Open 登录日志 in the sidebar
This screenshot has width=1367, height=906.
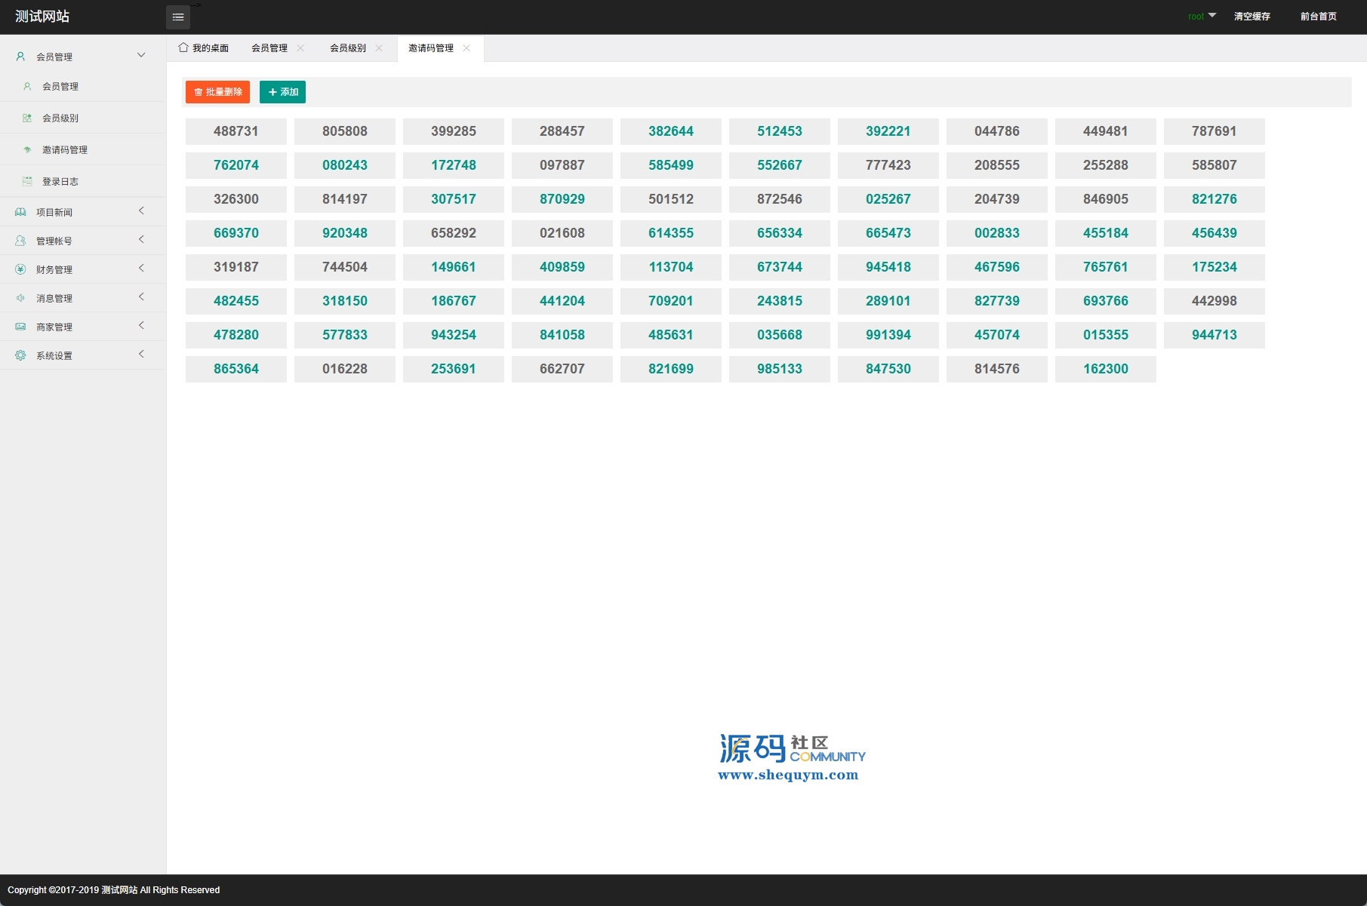pos(60,181)
